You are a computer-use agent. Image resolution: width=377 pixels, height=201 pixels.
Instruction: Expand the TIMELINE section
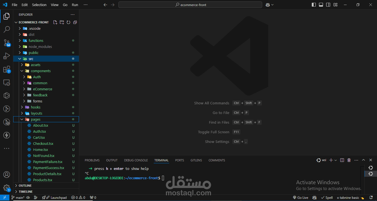pyautogui.click(x=46, y=192)
